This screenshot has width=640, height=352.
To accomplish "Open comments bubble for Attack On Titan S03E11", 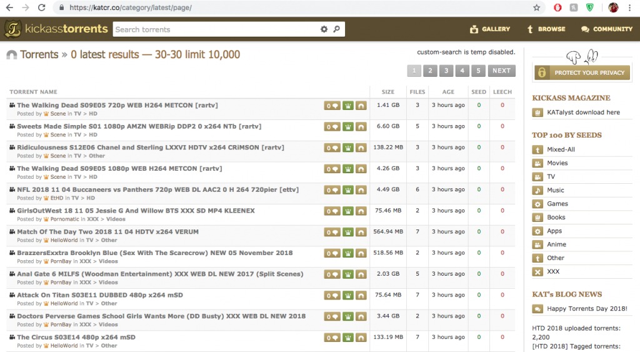I will click(x=331, y=296).
